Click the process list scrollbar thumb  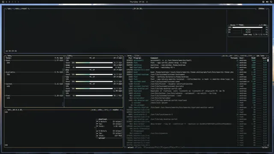coord(268,60)
